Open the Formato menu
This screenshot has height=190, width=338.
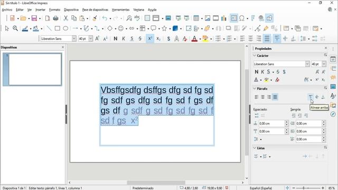click(54, 9)
